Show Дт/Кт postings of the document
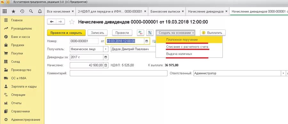This screenshot has height=124, width=288. (x=141, y=33)
